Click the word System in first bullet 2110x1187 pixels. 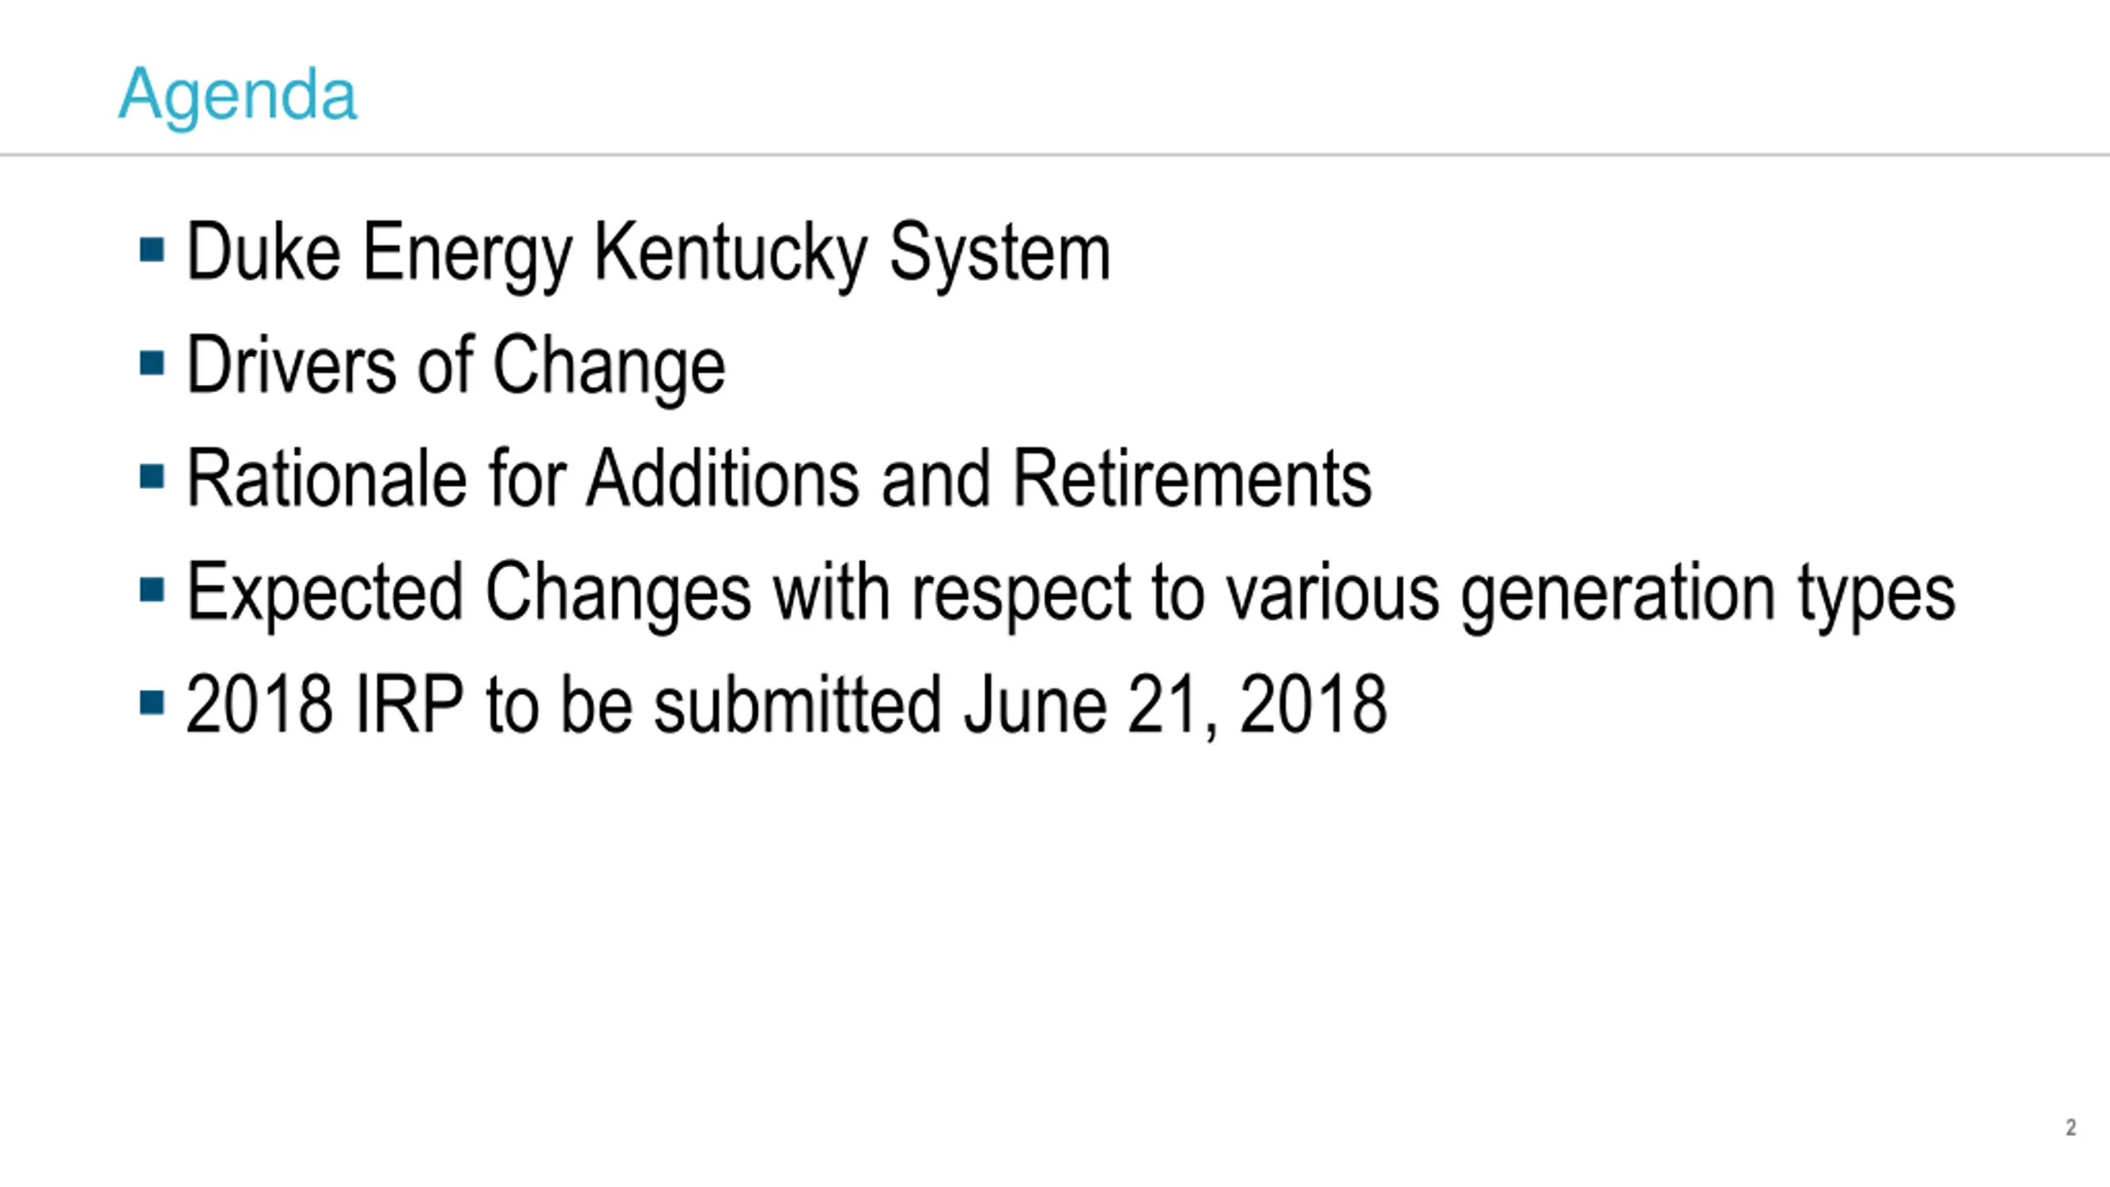coord(1000,254)
